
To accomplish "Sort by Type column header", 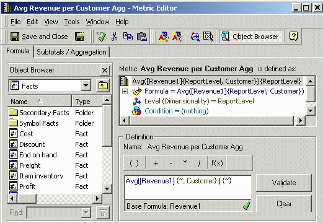I will click(87, 102).
